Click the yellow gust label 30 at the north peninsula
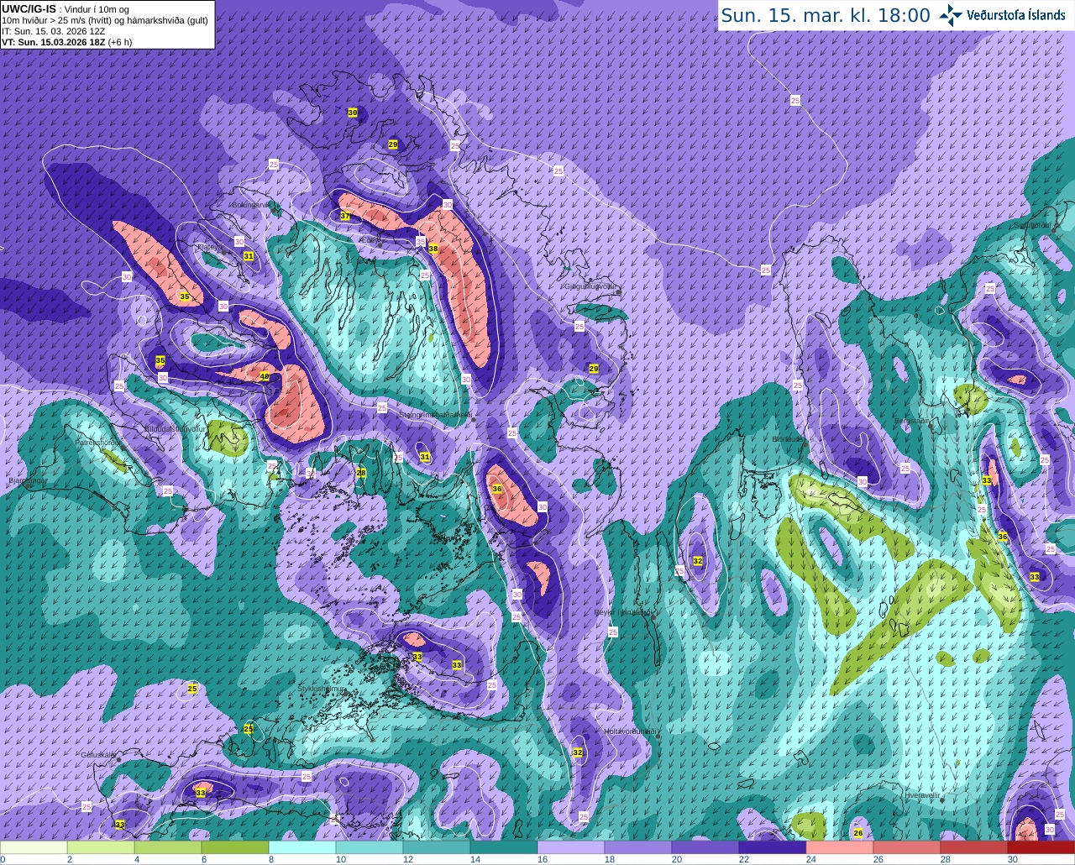Viewport: 1075px width, 865px height. [352, 112]
